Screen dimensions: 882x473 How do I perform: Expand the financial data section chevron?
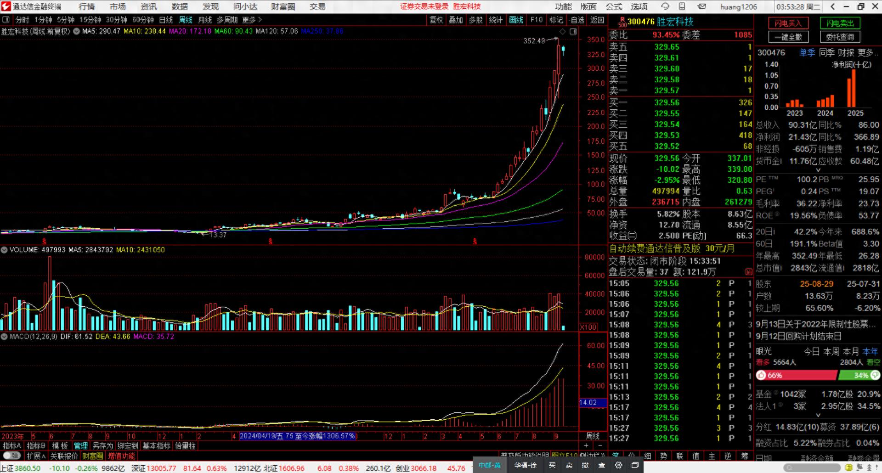point(818,170)
